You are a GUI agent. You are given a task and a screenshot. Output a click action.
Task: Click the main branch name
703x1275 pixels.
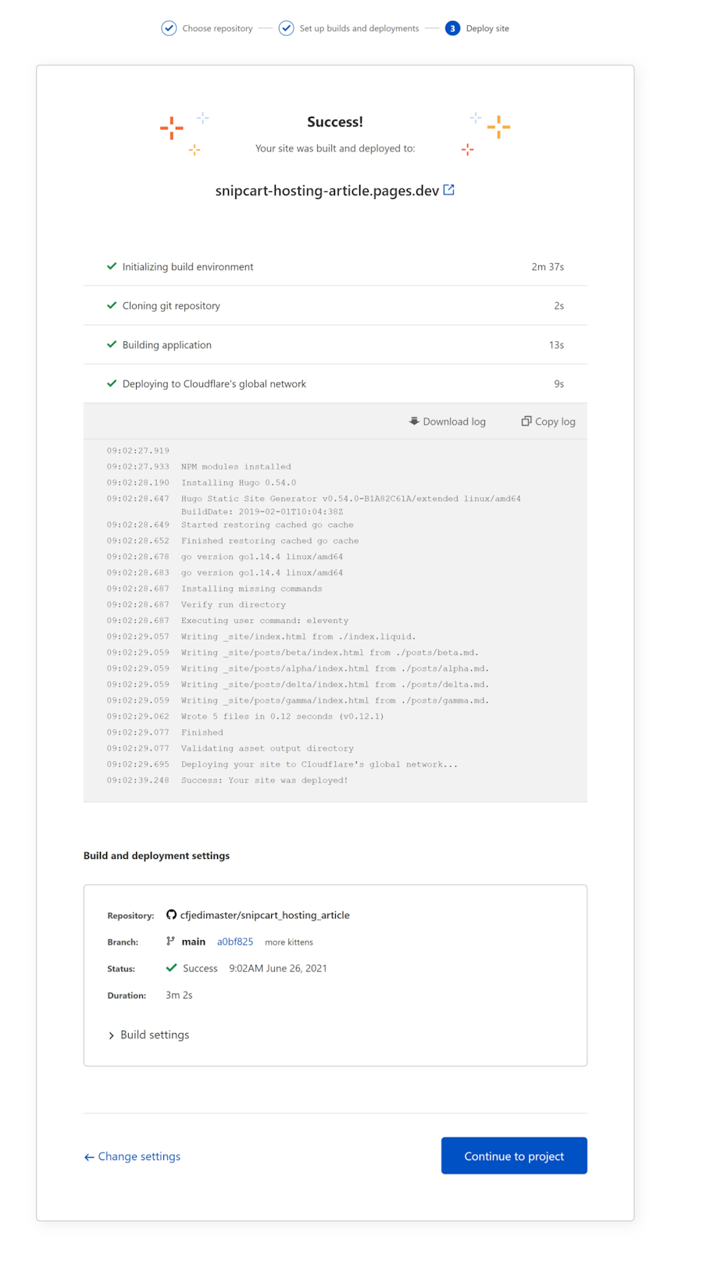pos(194,942)
